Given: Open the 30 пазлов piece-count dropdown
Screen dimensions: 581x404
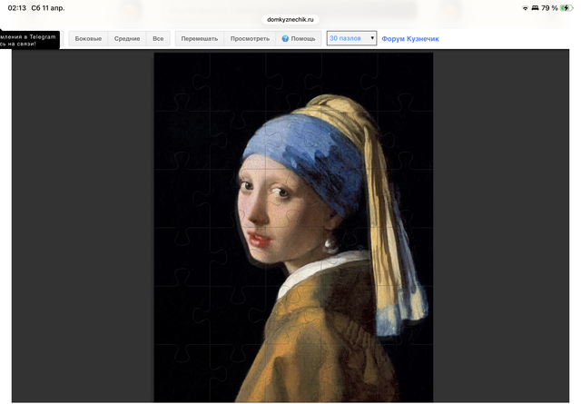Looking at the screenshot, I should coord(351,39).
